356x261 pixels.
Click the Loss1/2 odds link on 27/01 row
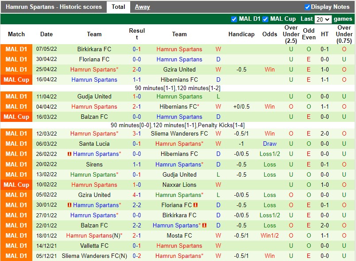point(270,215)
